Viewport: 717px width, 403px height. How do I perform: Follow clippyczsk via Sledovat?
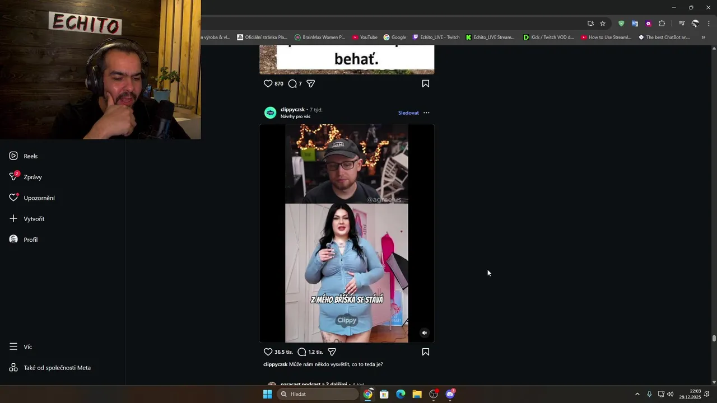408,113
